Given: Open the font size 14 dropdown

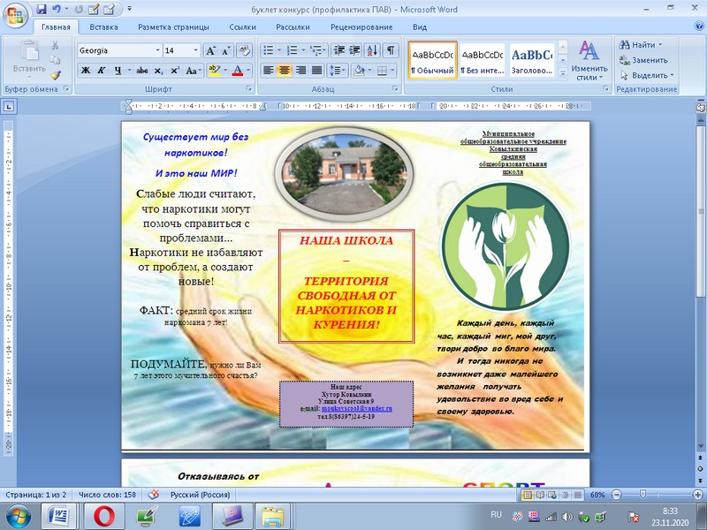Looking at the screenshot, I should pyautogui.click(x=195, y=50).
